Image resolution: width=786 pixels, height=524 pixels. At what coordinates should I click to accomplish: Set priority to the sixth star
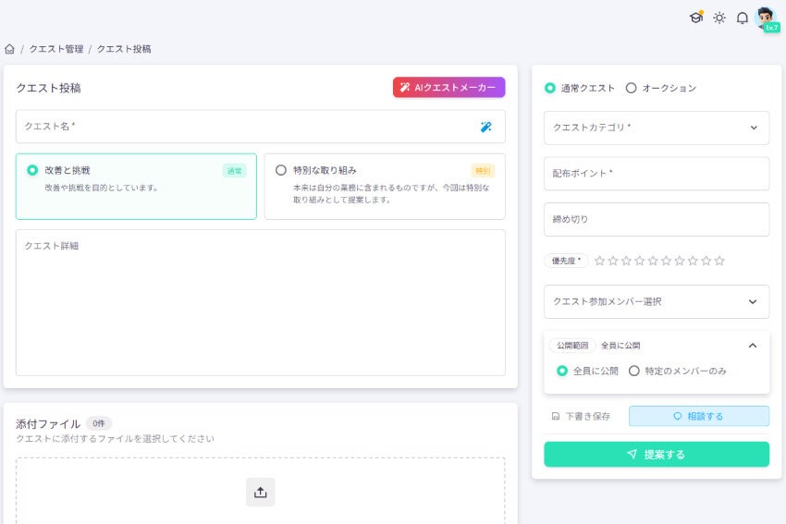pyautogui.click(x=666, y=261)
